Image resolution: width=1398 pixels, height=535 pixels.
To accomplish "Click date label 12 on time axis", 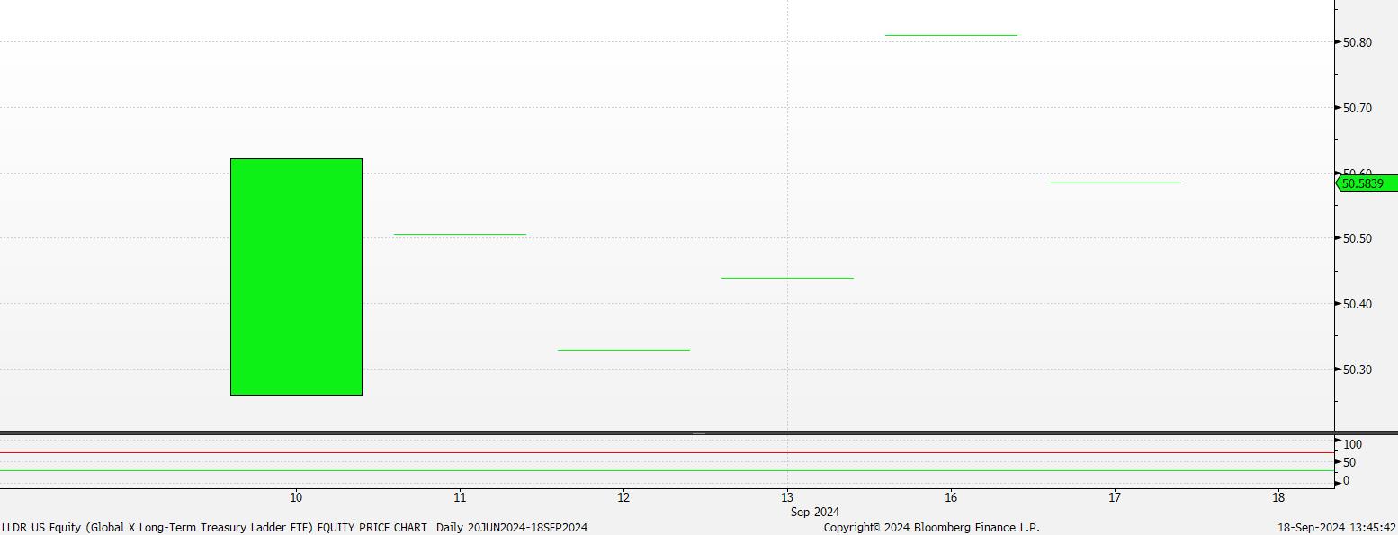I will (x=623, y=497).
